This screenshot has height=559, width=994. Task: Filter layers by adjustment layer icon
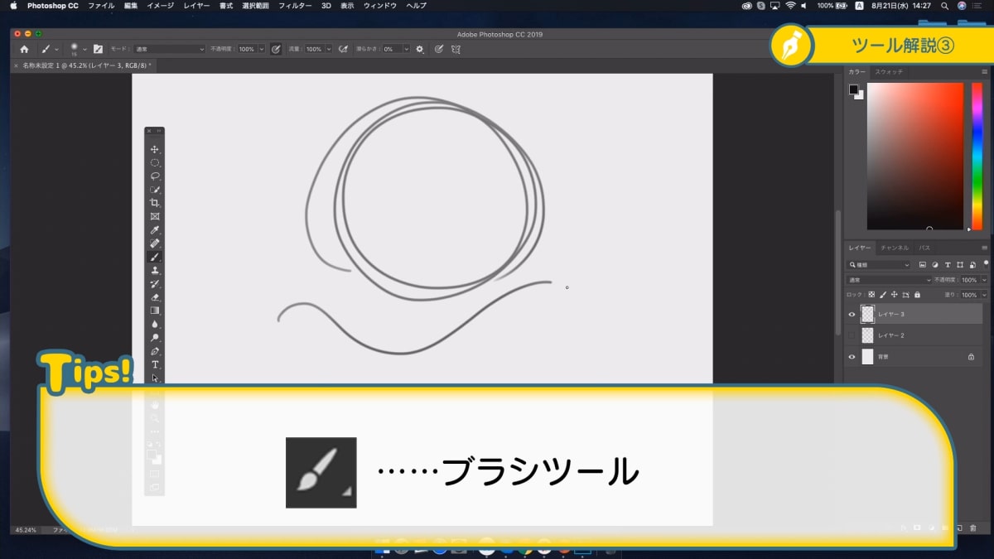(934, 265)
